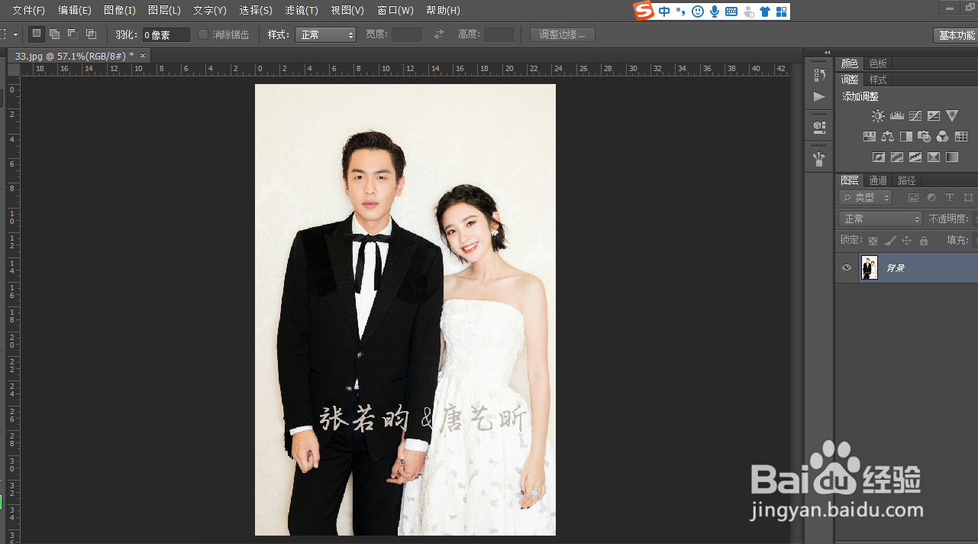The height and width of the screenshot is (544, 978).
Task: Add a Vibrance adjustment
Action: point(952,116)
